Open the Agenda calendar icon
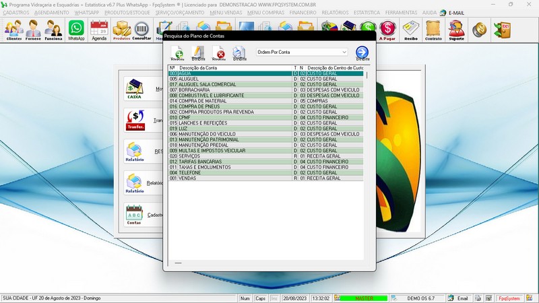Viewport: 539px width, 303px height. point(99,30)
